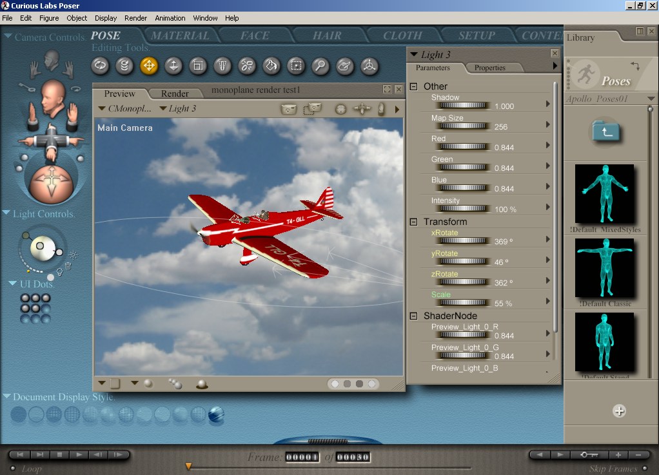Collapse the Other parameter group
The height and width of the screenshot is (475, 659).
click(414, 86)
